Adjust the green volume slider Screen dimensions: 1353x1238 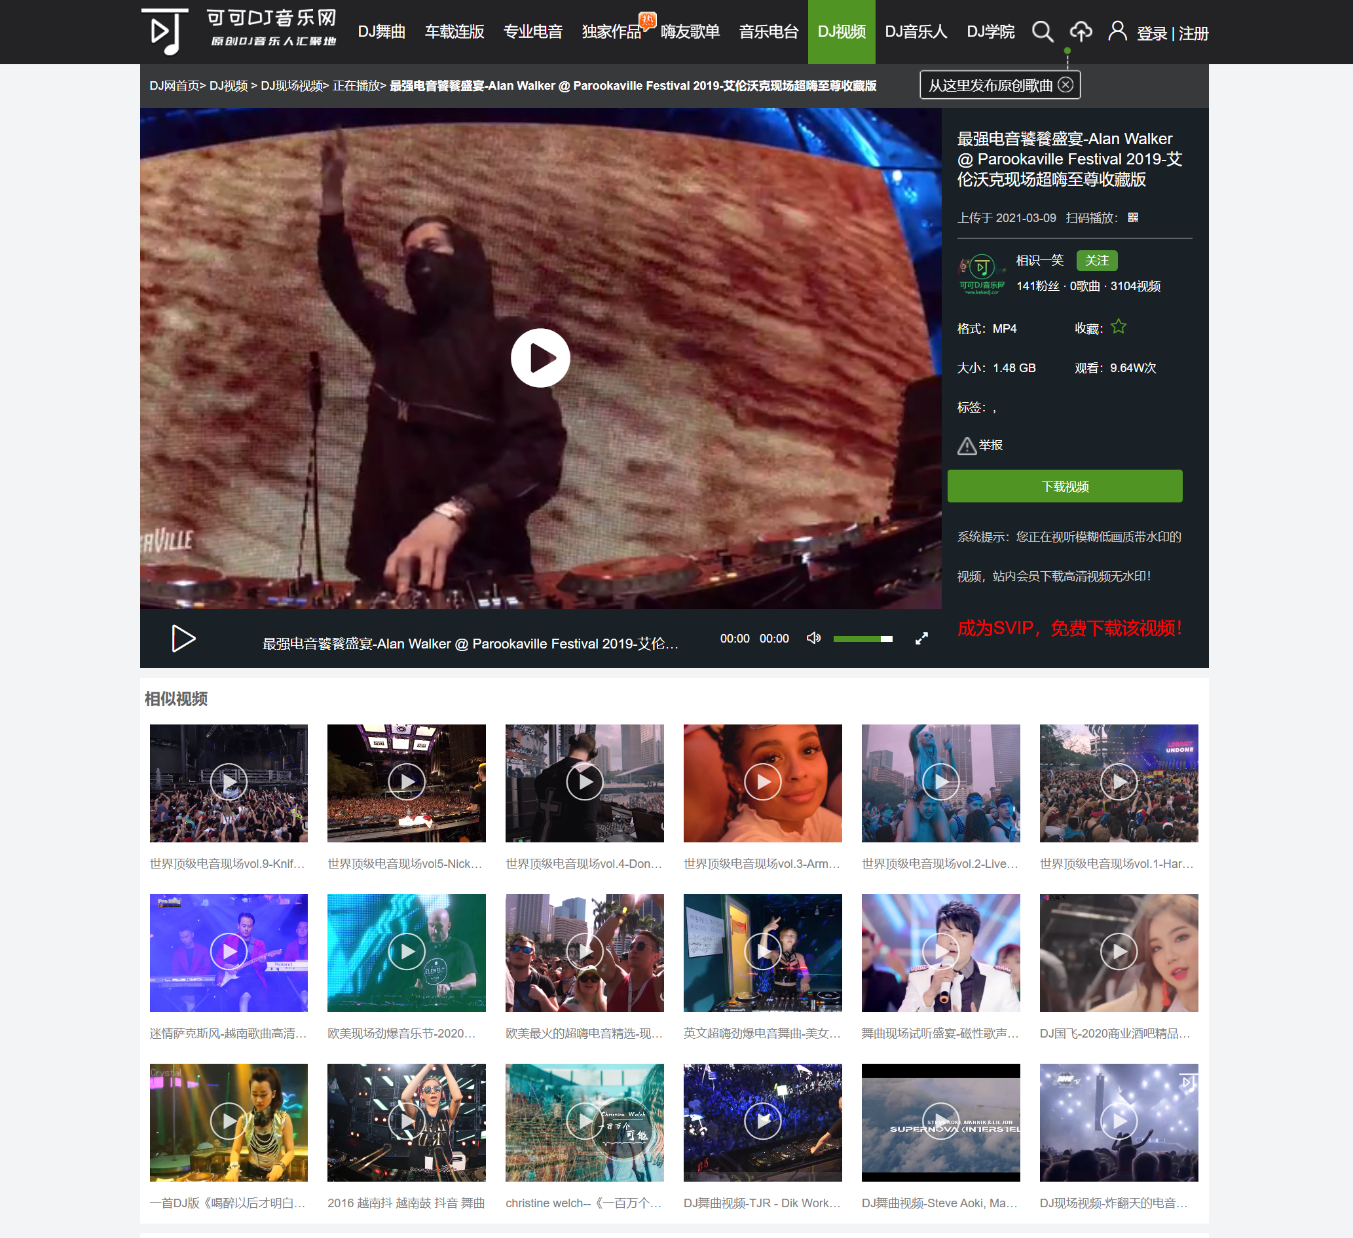(x=862, y=639)
